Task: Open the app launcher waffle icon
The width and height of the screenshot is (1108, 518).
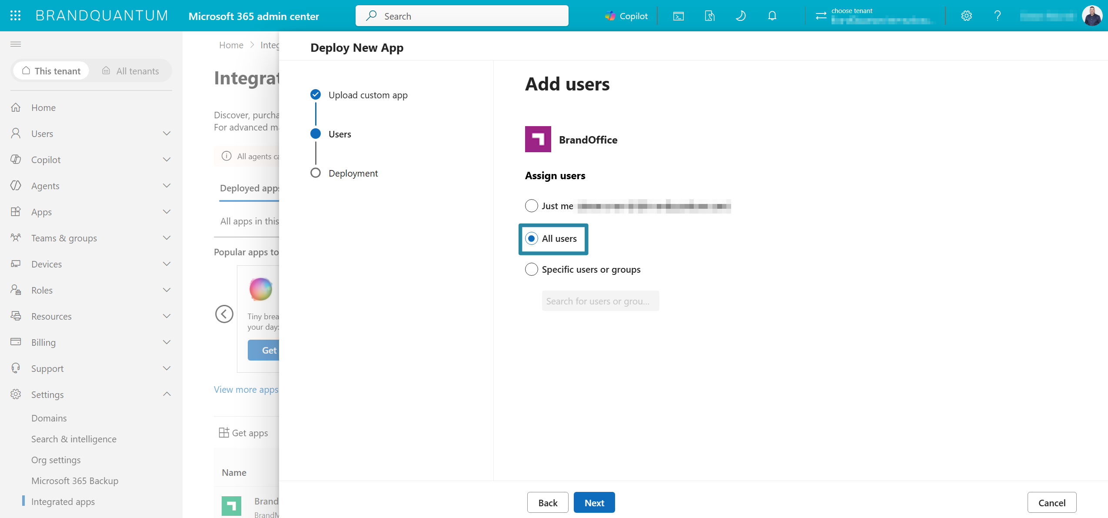Action: point(16,16)
